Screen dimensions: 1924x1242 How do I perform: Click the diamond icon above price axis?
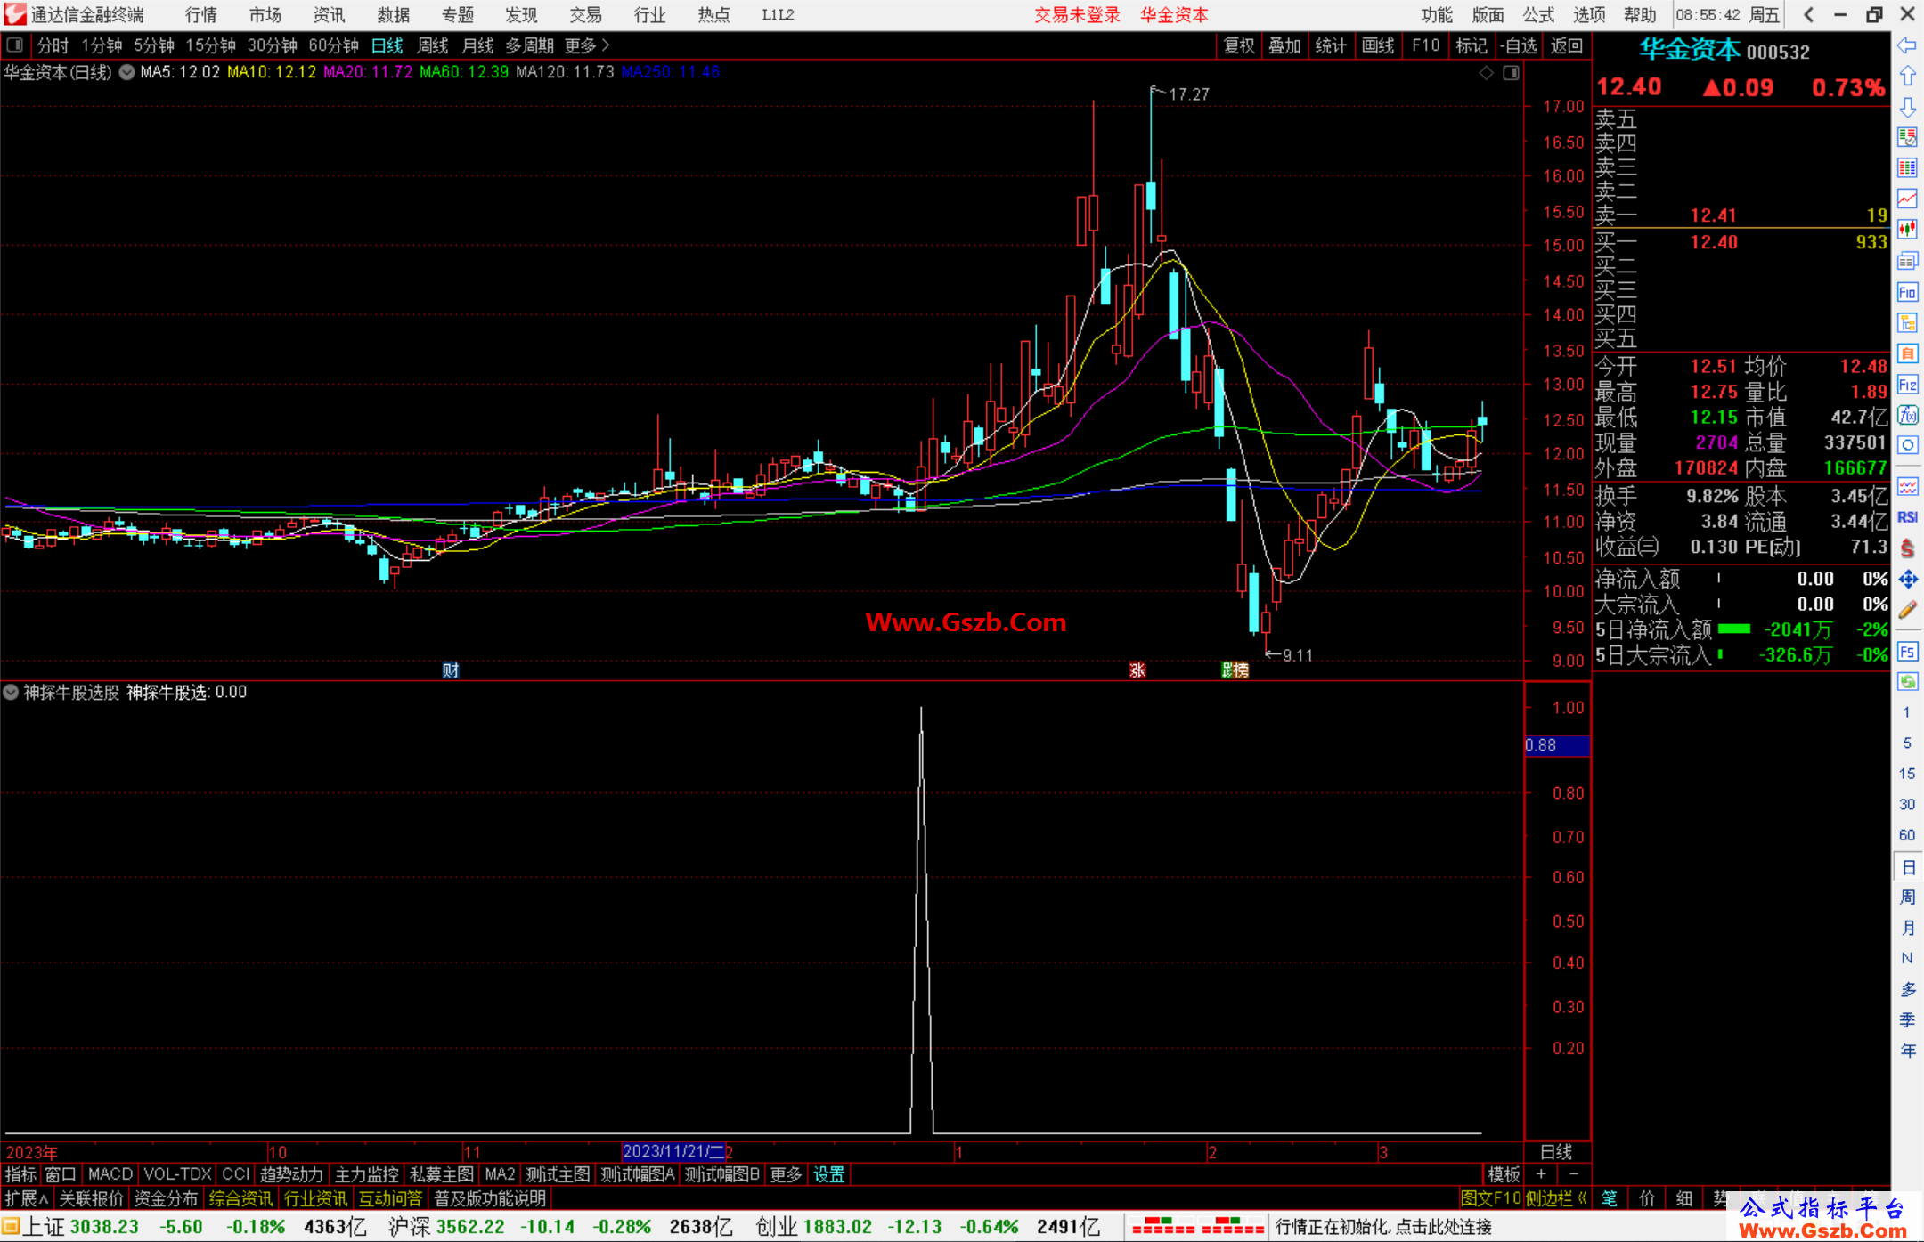1486,73
